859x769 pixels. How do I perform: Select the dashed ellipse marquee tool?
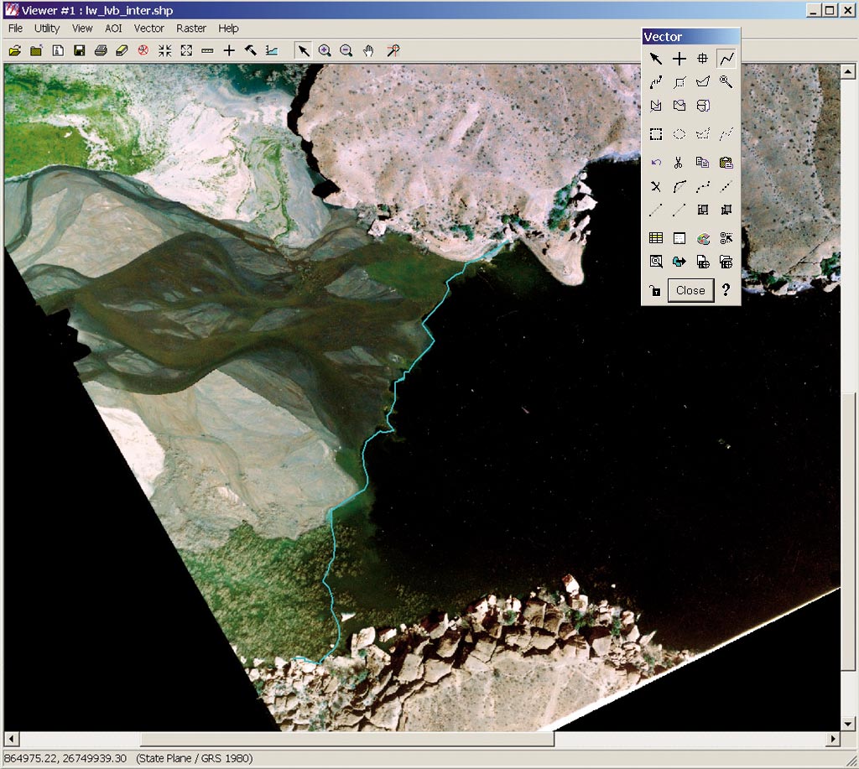(x=679, y=134)
